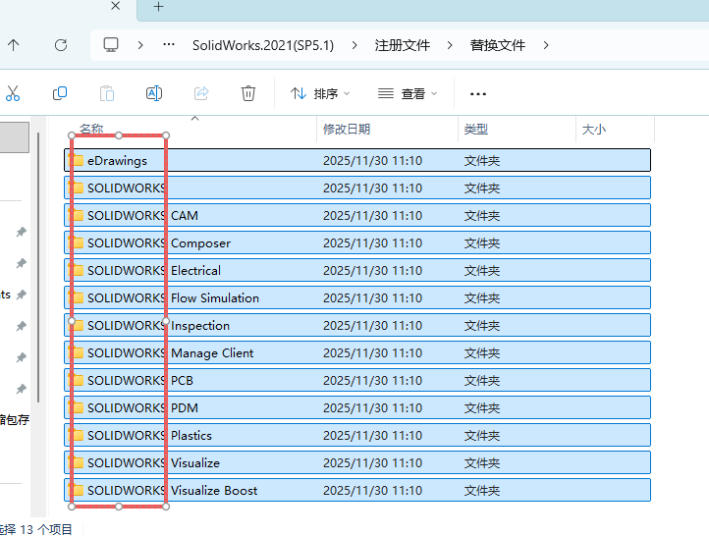The width and height of the screenshot is (709, 536).
Task: Open the Sort (排序) dropdown
Action: (320, 93)
